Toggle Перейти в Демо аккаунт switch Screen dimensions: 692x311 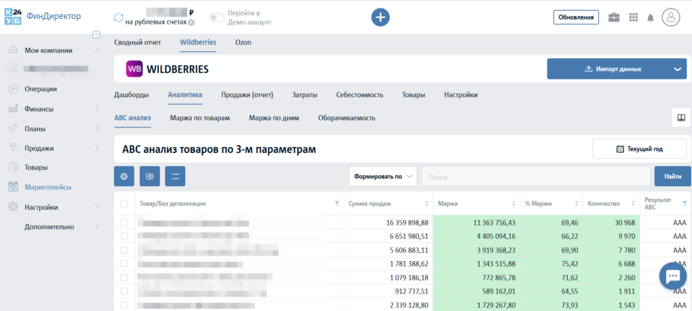(x=216, y=18)
